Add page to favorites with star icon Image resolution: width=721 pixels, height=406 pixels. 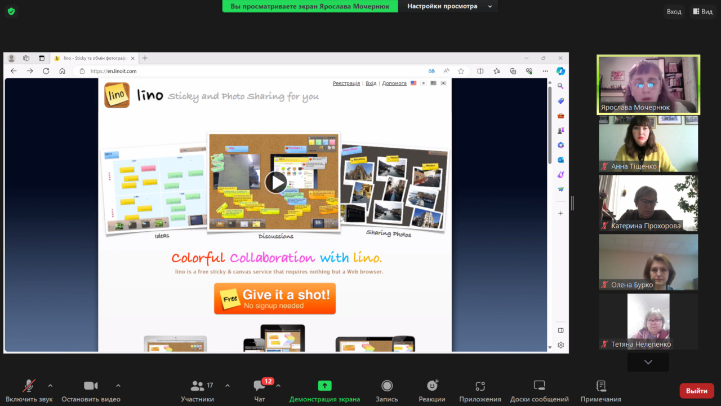click(461, 71)
